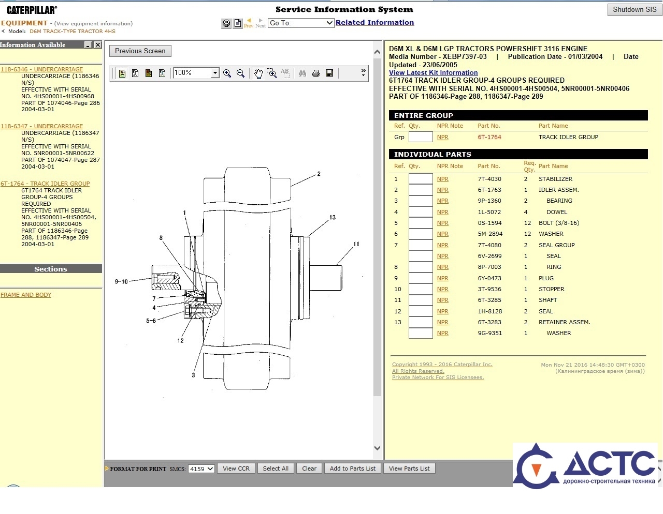This screenshot has width=663, height=514.
Task: Click NPR link for SHAFT row
Action: point(443,300)
